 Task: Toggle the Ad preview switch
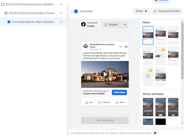[75, 11]
